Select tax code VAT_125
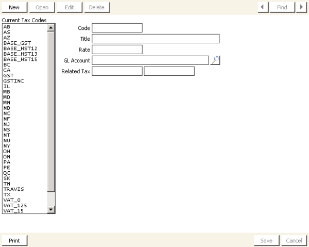Screen dimensions: 309x247 pos(25,205)
